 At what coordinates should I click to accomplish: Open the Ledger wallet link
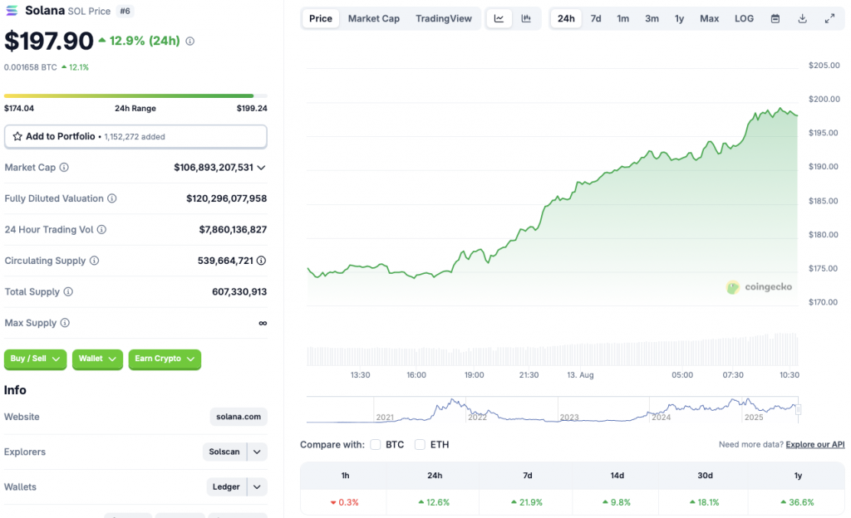[226, 487]
